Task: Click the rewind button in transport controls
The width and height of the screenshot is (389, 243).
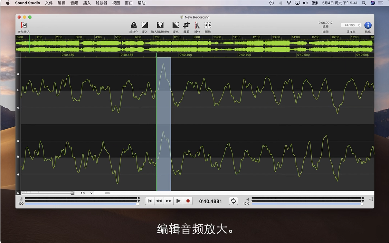Action: [x=159, y=201]
